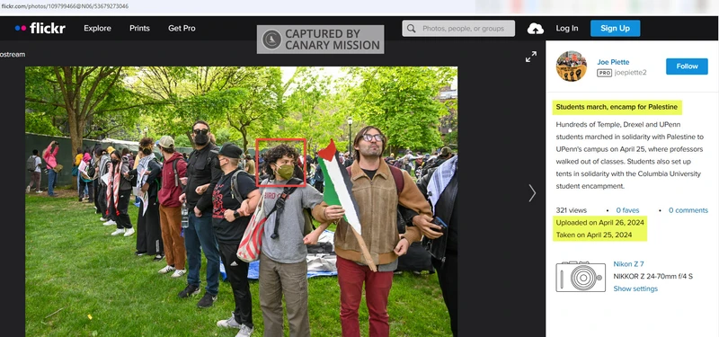Open the upload cloud icon

coord(535,29)
